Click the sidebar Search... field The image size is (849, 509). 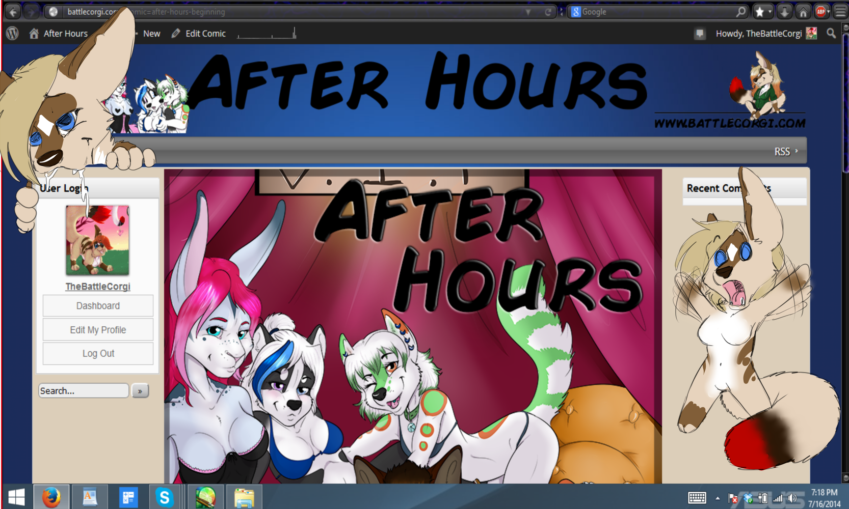pyautogui.click(x=84, y=391)
